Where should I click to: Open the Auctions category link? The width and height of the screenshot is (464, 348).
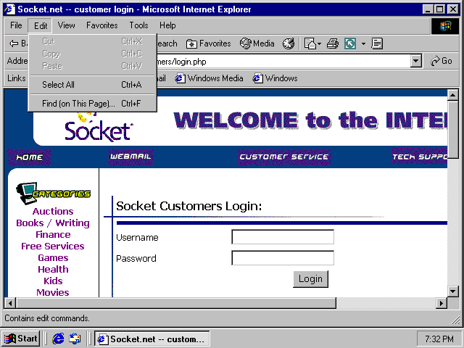[53, 211]
